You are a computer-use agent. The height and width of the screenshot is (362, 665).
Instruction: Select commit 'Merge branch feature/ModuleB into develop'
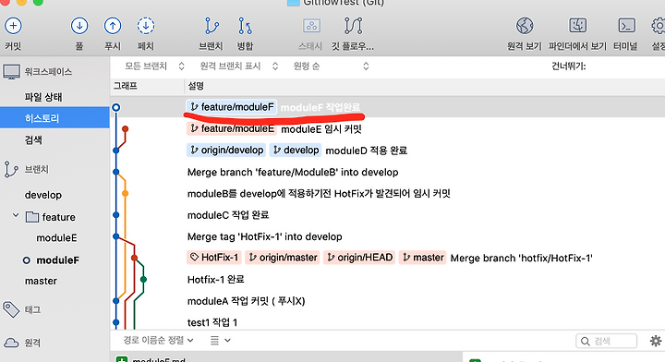coord(388,172)
